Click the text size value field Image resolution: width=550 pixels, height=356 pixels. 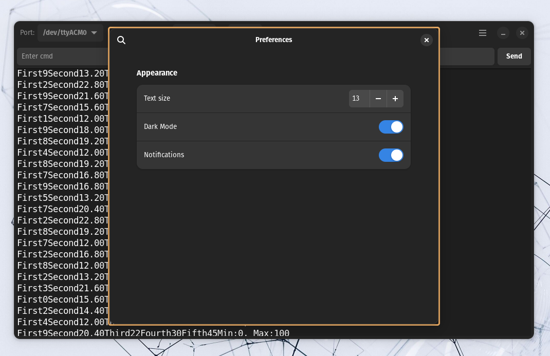359,99
